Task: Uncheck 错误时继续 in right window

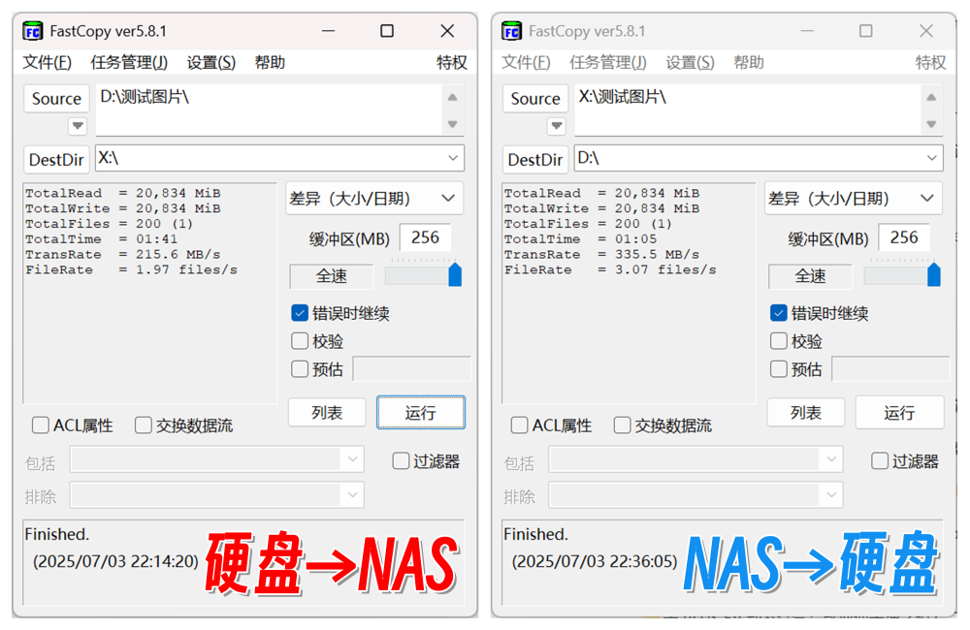Action: pyautogui.click(x=778, y=313)
